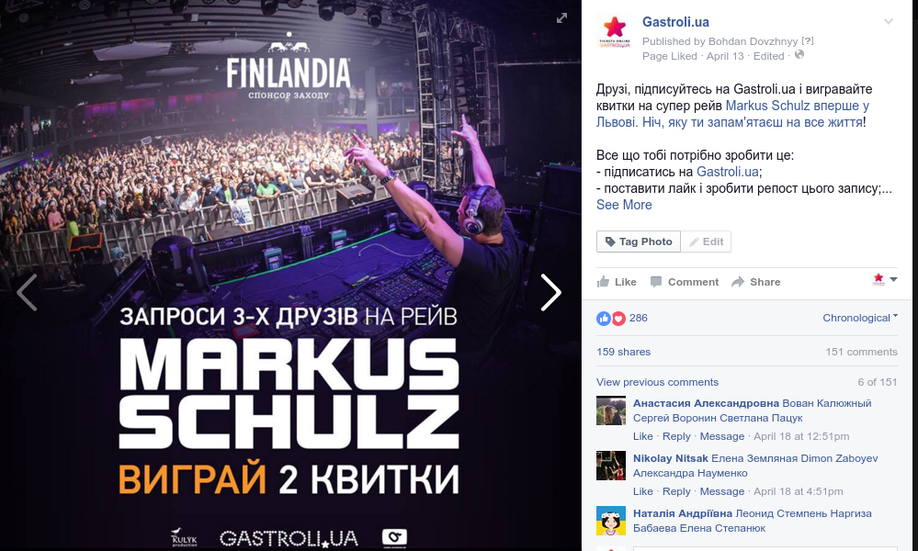Go to the next photo arrow
Screen dimensions: 918x551
pyautogui.click(x=551, y=292)
